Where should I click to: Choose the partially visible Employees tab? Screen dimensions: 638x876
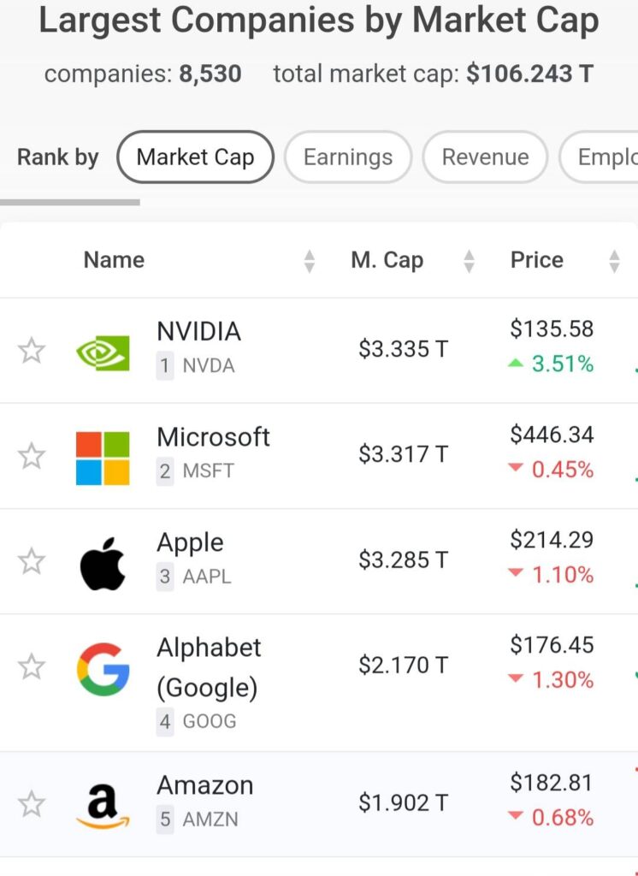pos(599,157)
